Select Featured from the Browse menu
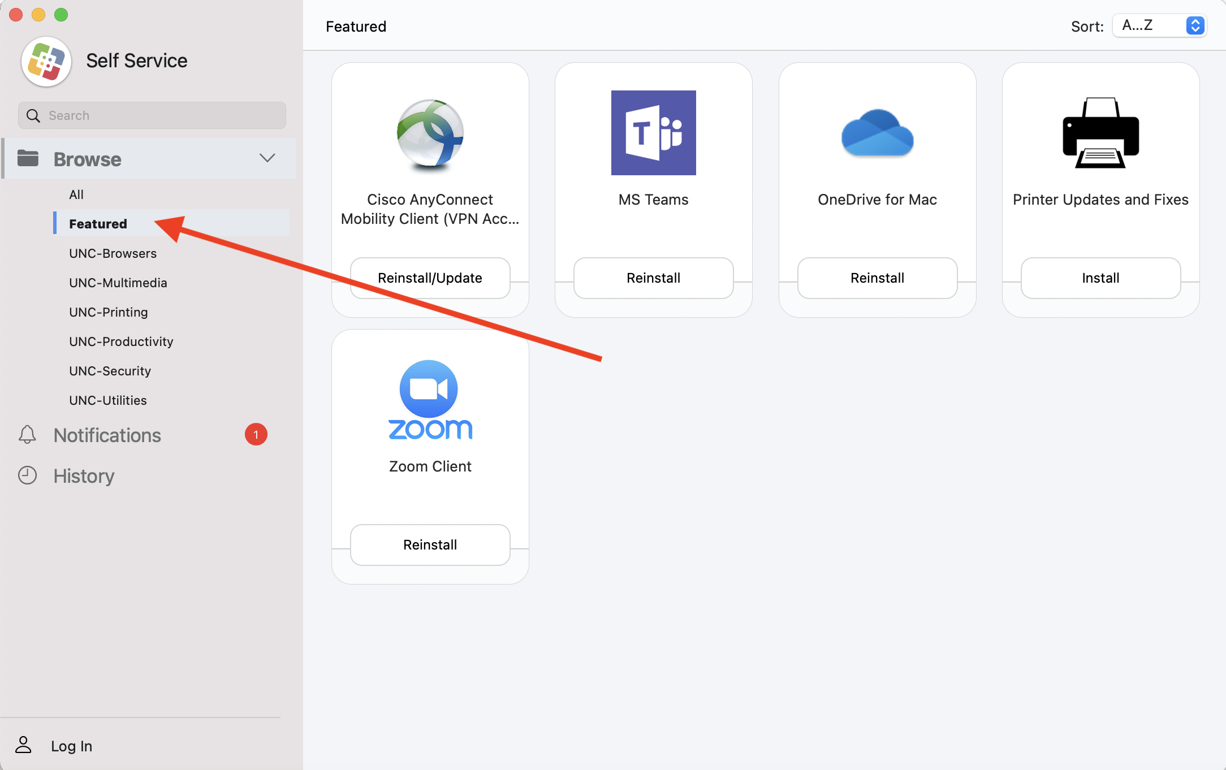The height and width of the screenshot is (770, 1226). click(98, 223)
